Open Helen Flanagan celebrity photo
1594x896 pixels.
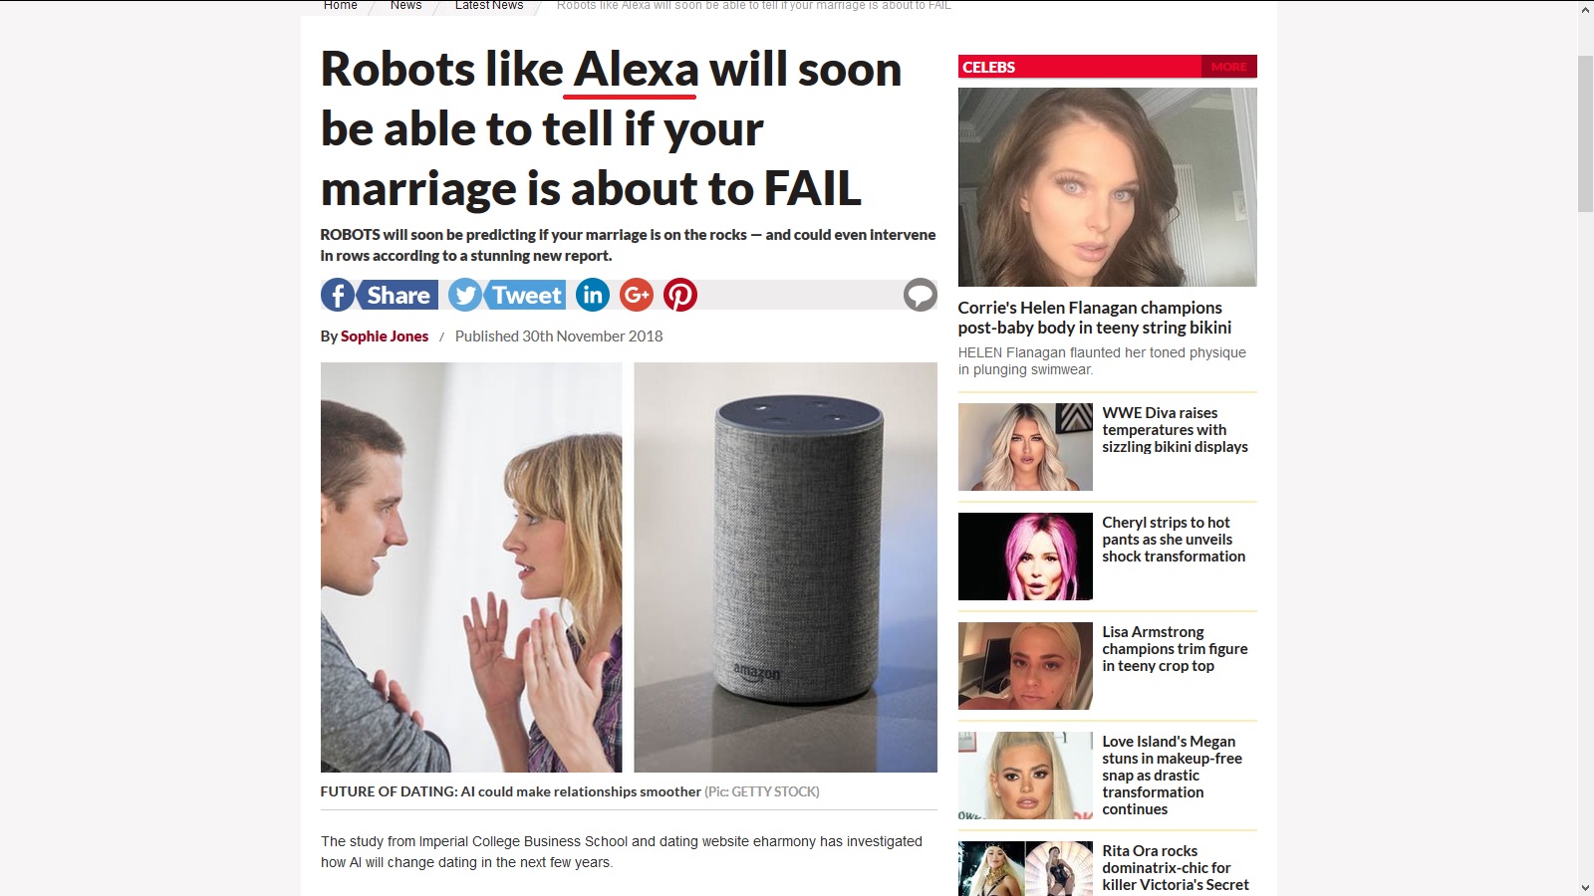click(x=1108, y=187)
